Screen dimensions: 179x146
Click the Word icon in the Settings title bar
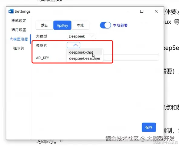click(x=11, y=11)
